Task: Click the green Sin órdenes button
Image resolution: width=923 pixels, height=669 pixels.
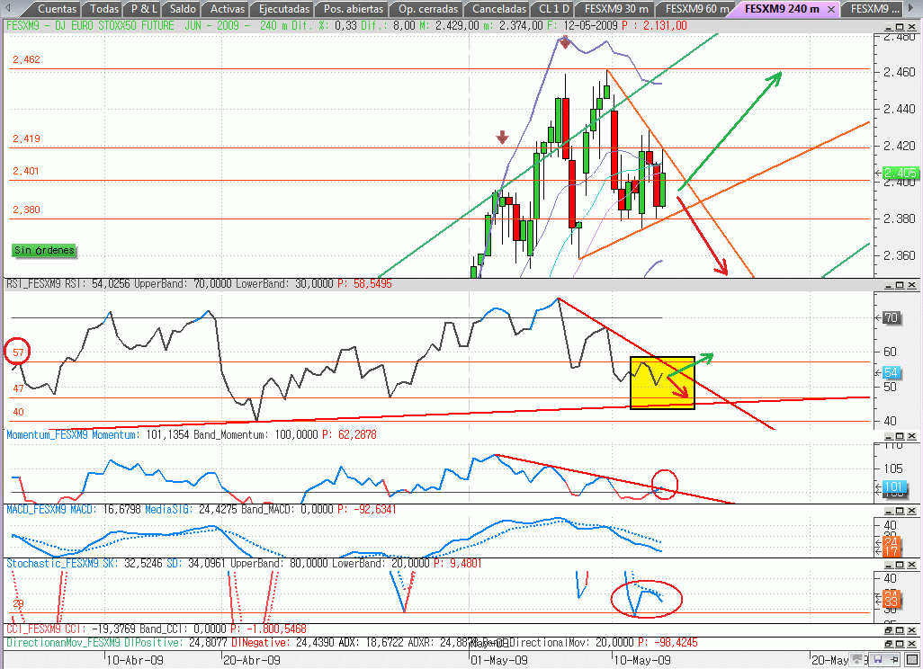Action: click(x=43, y=250)
